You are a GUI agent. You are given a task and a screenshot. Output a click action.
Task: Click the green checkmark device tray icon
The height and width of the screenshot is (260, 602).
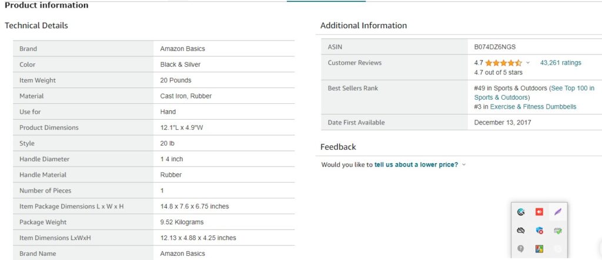point(558,231)
